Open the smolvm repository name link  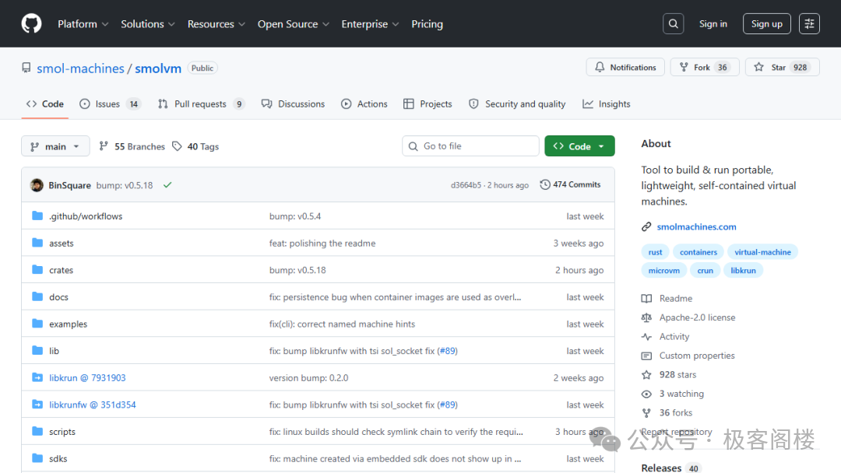158,68
